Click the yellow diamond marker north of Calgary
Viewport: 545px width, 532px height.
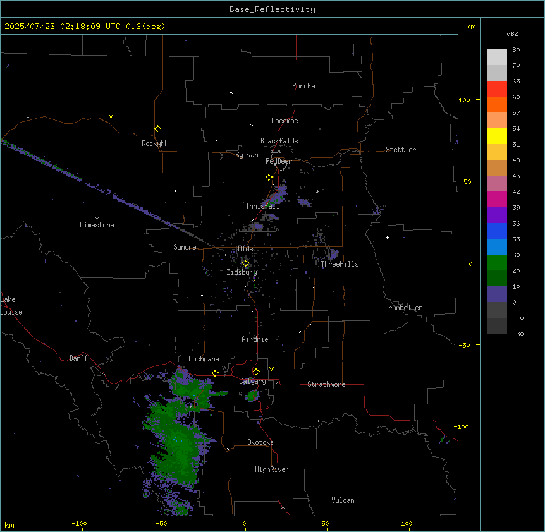pyautogui.click(x=256, y=372)
